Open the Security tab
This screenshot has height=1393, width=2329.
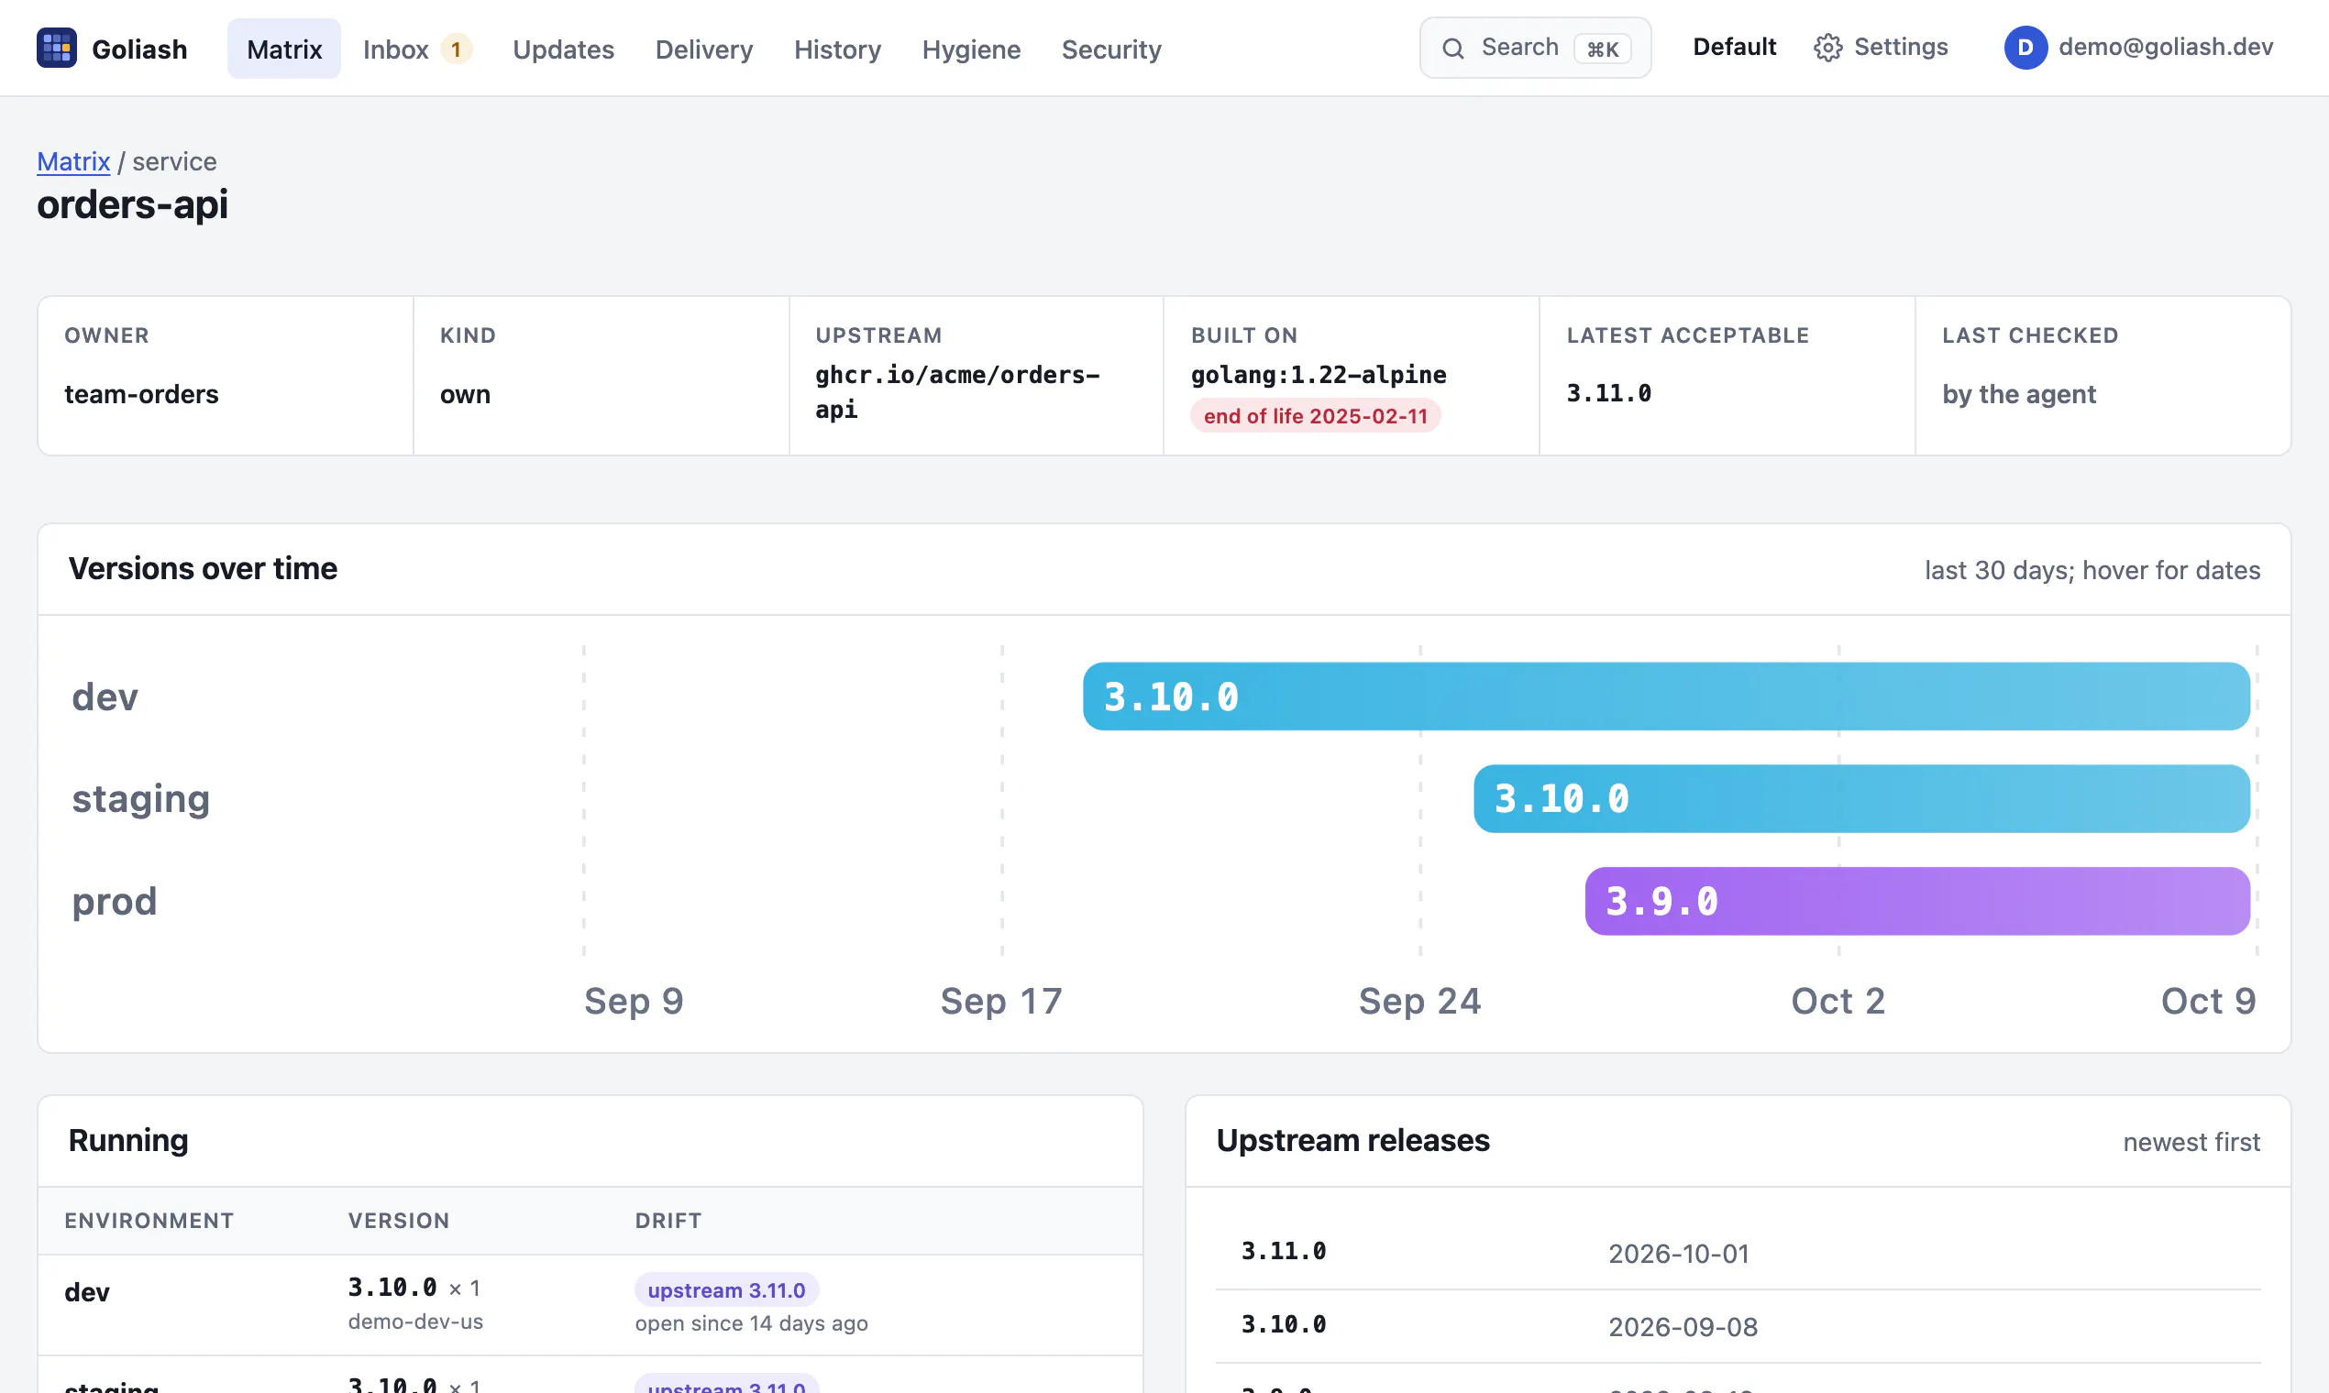point(1111,49)
